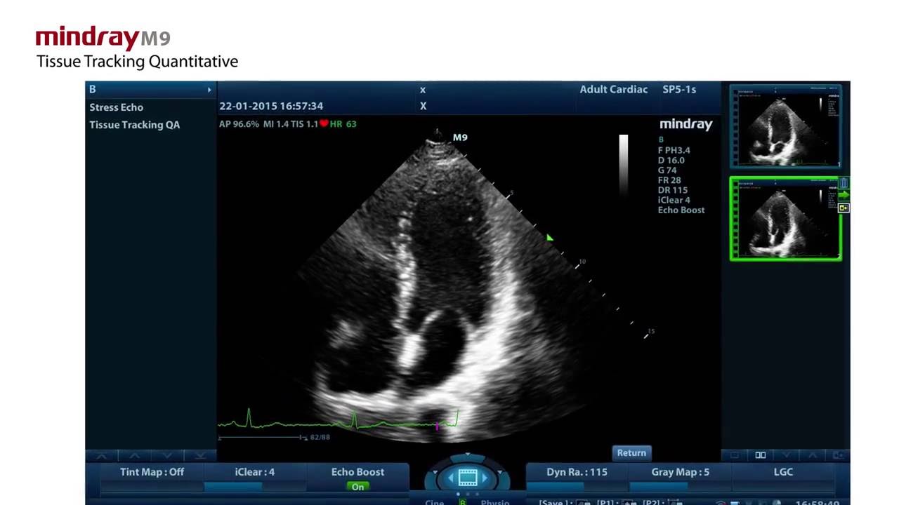
Task: Expand the B mode menu arrow
Action: pos(209,90)
